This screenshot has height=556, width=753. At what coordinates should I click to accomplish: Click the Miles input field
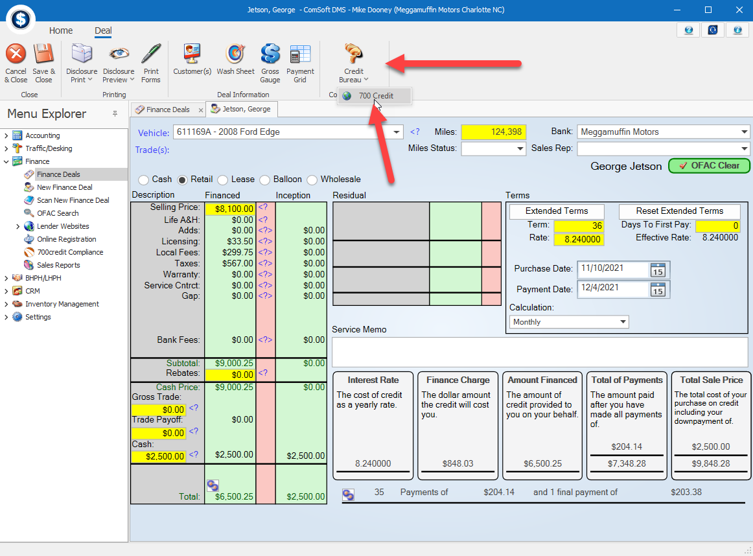tap(494, 132)
